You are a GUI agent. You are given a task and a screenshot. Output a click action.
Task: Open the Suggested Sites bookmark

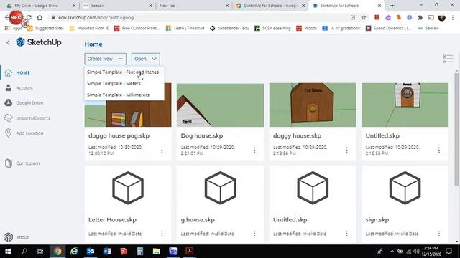(x=45, y=28)
